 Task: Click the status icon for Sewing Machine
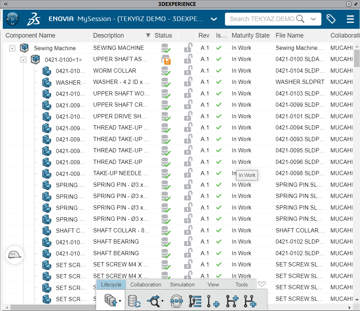pos(166,48)
